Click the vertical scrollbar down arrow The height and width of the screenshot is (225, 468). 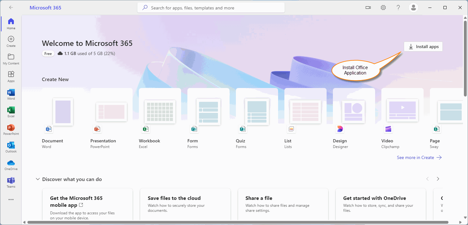point(465,217)
